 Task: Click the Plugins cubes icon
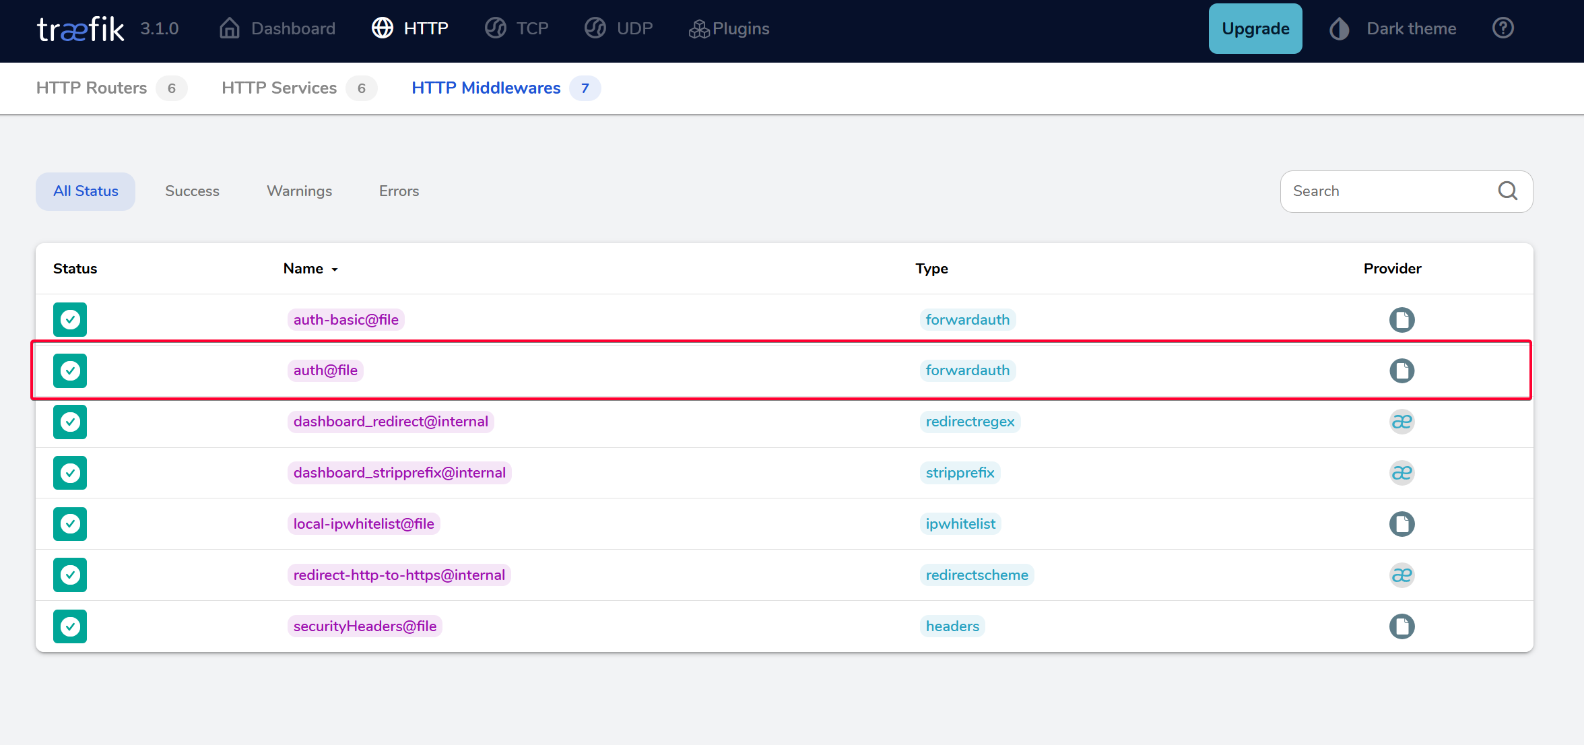[699, 29]
